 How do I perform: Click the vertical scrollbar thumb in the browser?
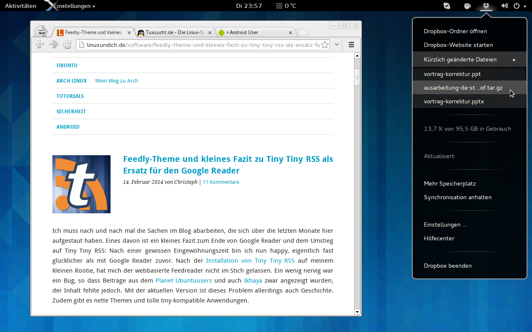tap(357, 77)
